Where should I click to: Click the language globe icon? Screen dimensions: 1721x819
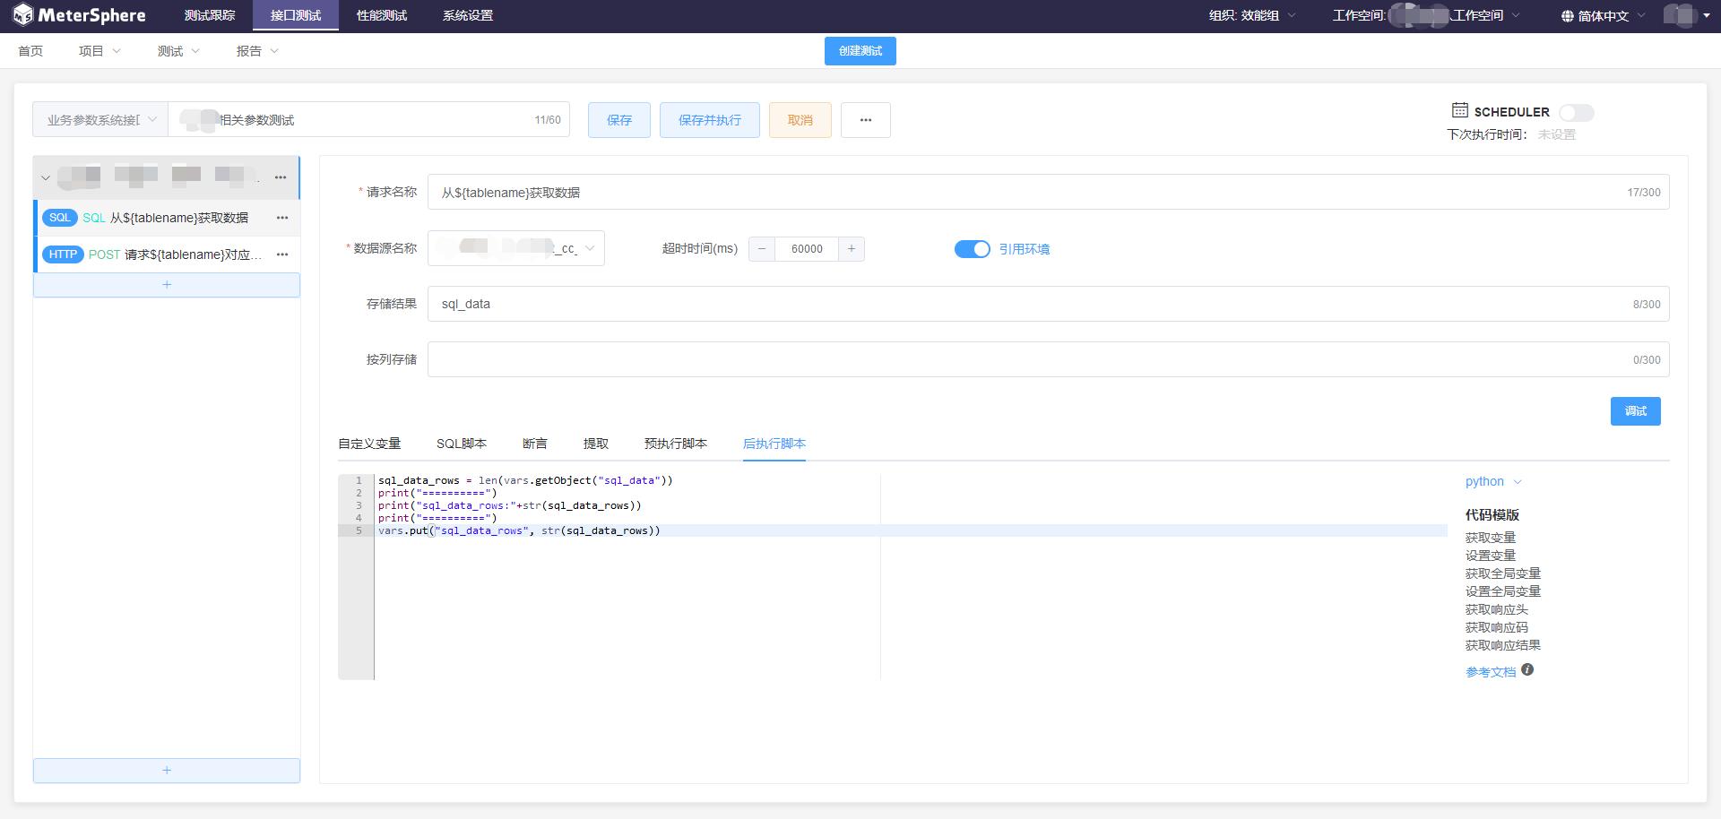pos(1567,16)
